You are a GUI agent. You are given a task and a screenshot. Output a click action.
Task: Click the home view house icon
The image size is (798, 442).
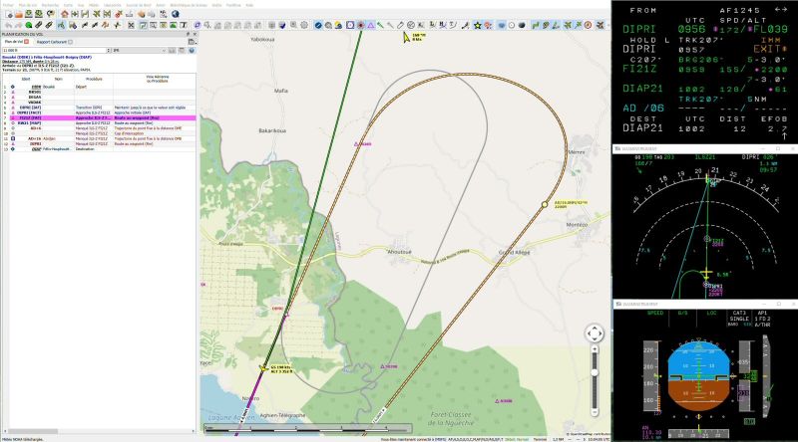click(x=65, y=14)
